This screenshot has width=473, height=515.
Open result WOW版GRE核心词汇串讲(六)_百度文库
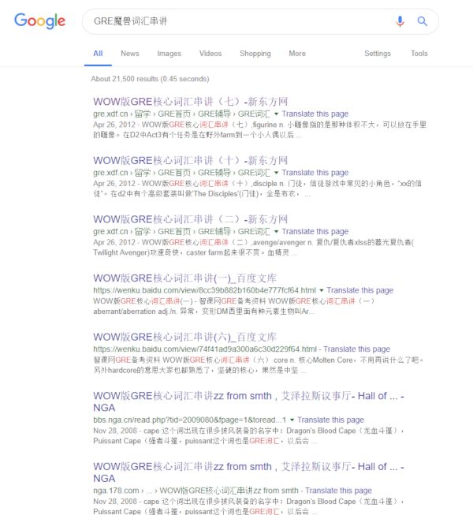point(184,337)
